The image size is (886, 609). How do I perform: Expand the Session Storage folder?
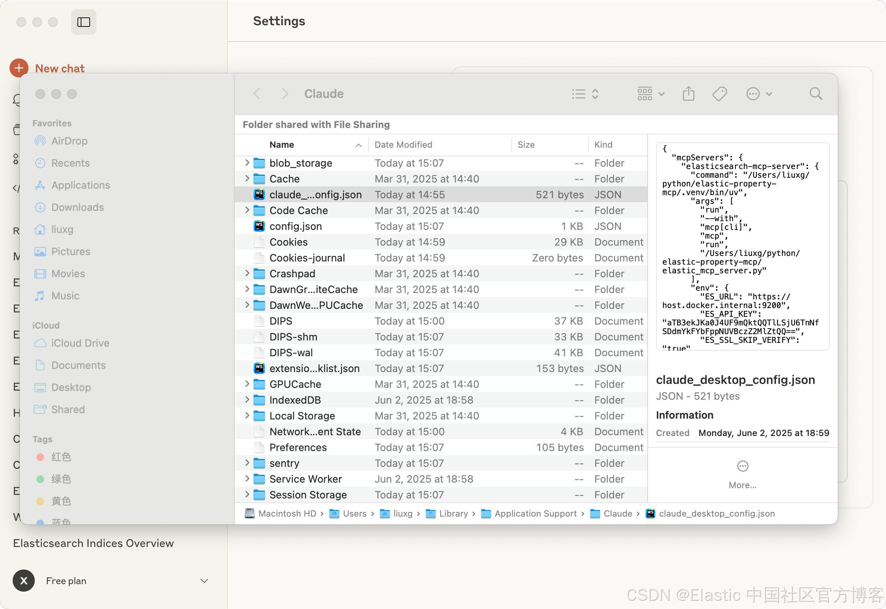coord(247,494)
